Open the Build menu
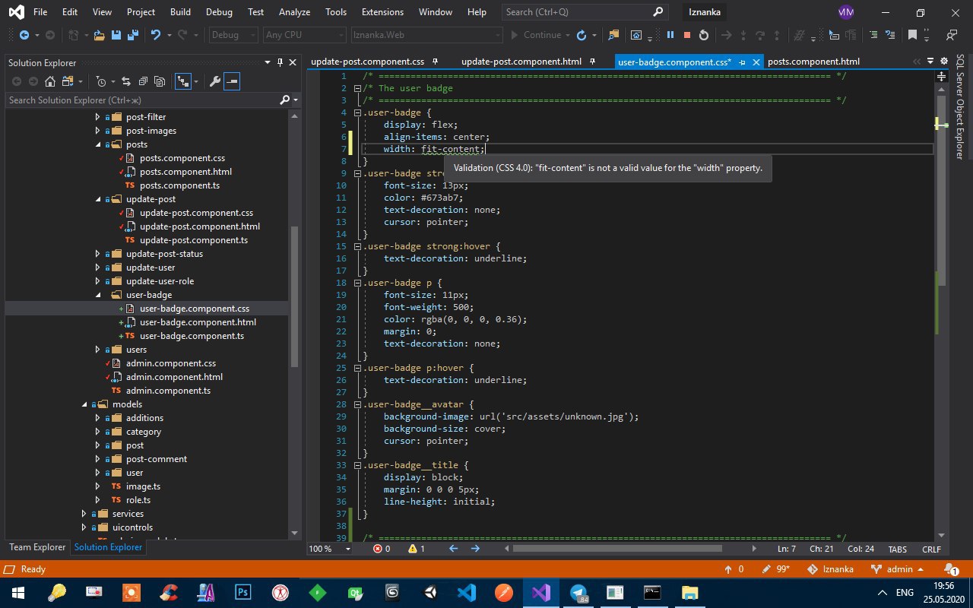Screen dimensions: 973x608 181,12
